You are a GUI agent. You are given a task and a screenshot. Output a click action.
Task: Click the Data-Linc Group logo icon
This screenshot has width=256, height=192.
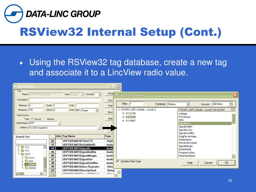14,14
